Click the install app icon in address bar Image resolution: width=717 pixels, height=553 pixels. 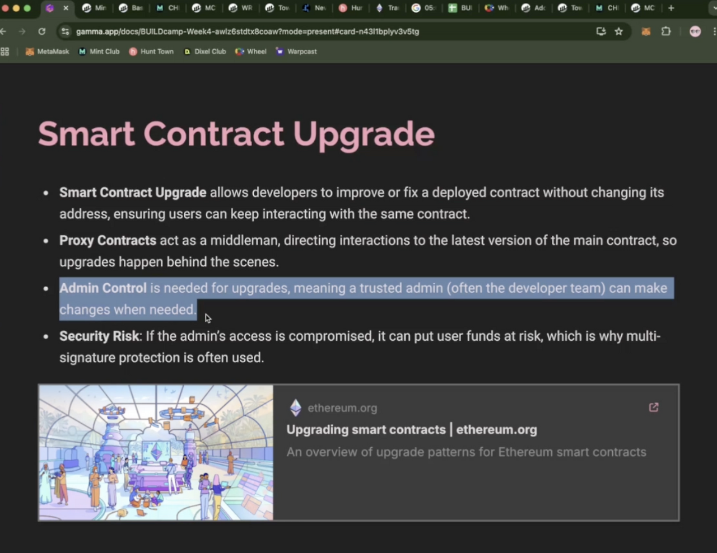[x=600, y=32]
